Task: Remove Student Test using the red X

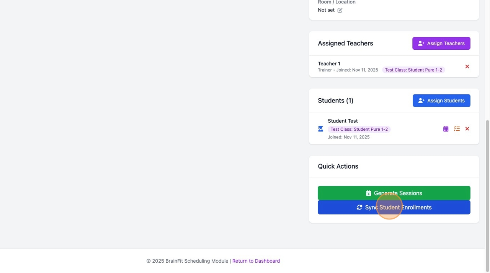Action: [x=467, y=129]
